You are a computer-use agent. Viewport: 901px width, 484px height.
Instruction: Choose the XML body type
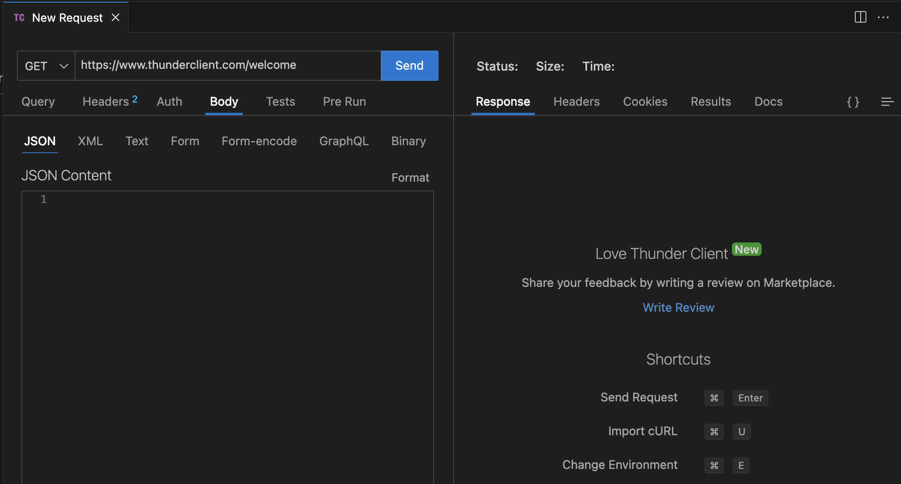90,141
